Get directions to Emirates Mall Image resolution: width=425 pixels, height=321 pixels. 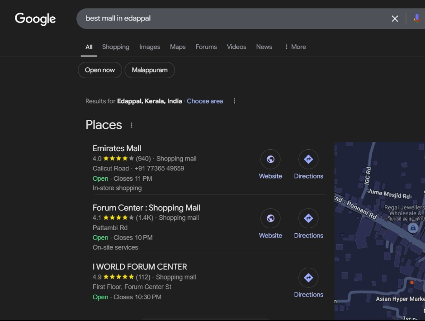(308, 159)
